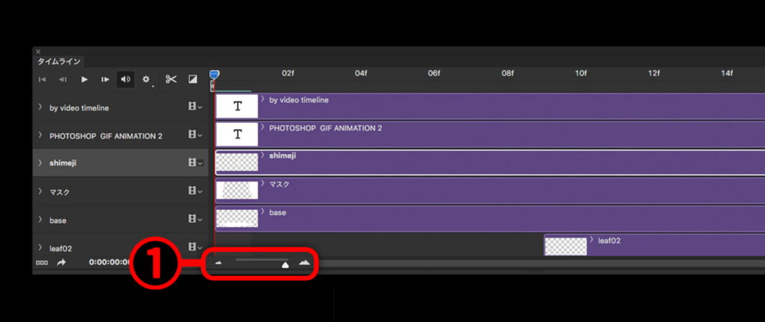Go to first frame button

tap(42, 79)
